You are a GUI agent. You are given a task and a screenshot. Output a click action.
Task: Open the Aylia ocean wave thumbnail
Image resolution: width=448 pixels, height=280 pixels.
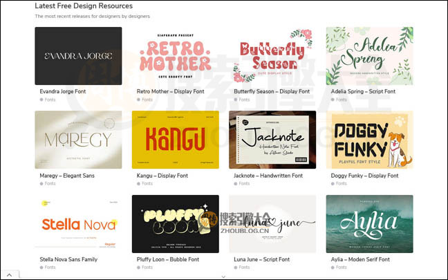370,224
